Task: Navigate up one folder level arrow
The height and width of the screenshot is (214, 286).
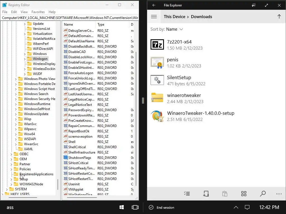Action: coord(279,16)
